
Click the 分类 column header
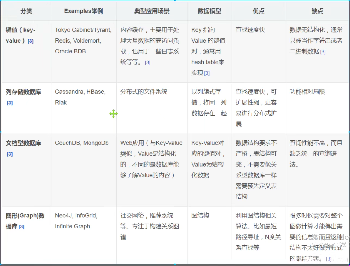(x=26, y=11)
